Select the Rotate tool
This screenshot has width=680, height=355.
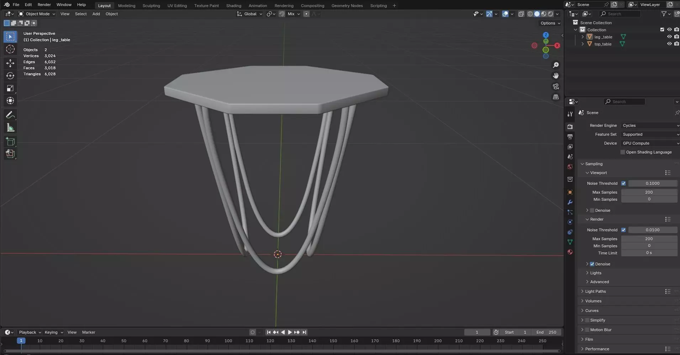[10, 76]
